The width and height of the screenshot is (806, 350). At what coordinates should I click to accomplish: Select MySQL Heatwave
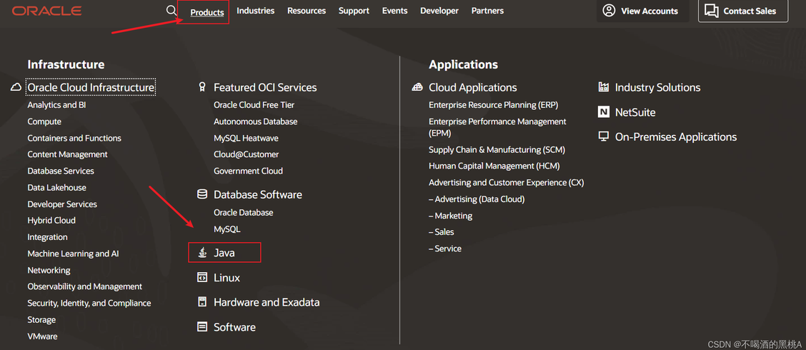tap(247, 138)
